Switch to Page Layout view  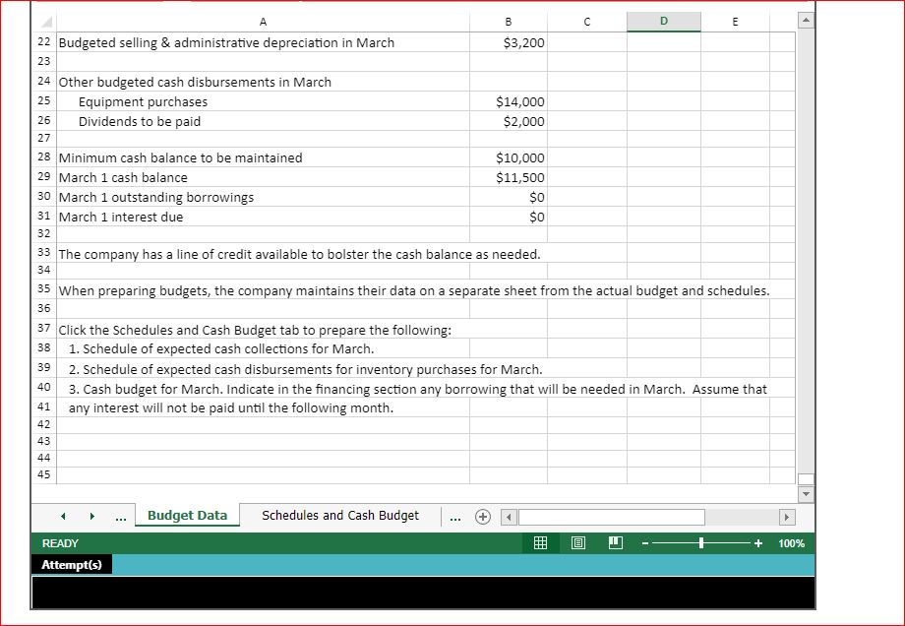(x=578, y=542)
